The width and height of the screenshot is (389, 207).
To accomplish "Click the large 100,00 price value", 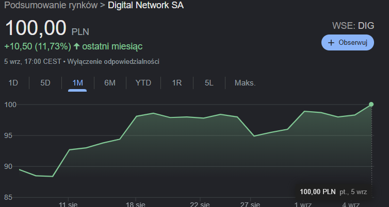I will tap(36, 28).
